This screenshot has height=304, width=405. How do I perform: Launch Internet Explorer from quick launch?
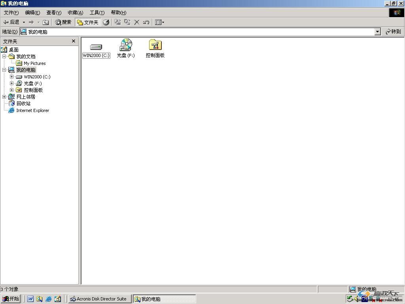click(x=49, y=299)
